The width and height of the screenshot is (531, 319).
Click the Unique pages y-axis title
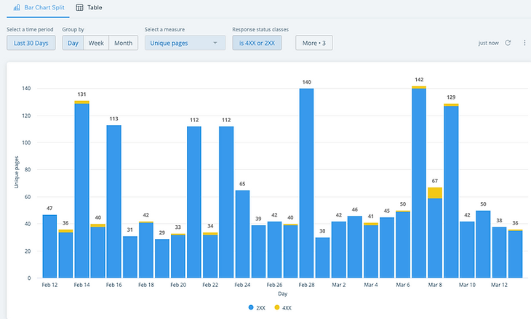click(16, 171)
